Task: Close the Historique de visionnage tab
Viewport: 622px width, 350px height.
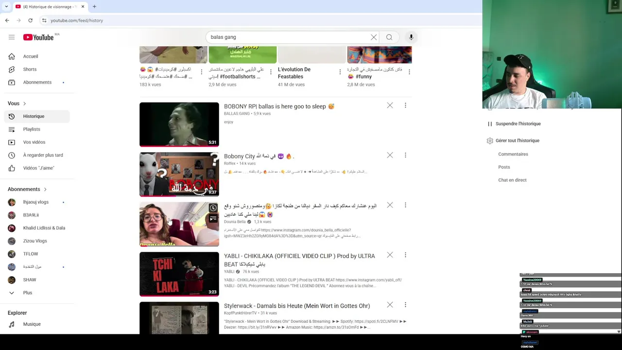Action: [83, 6]
